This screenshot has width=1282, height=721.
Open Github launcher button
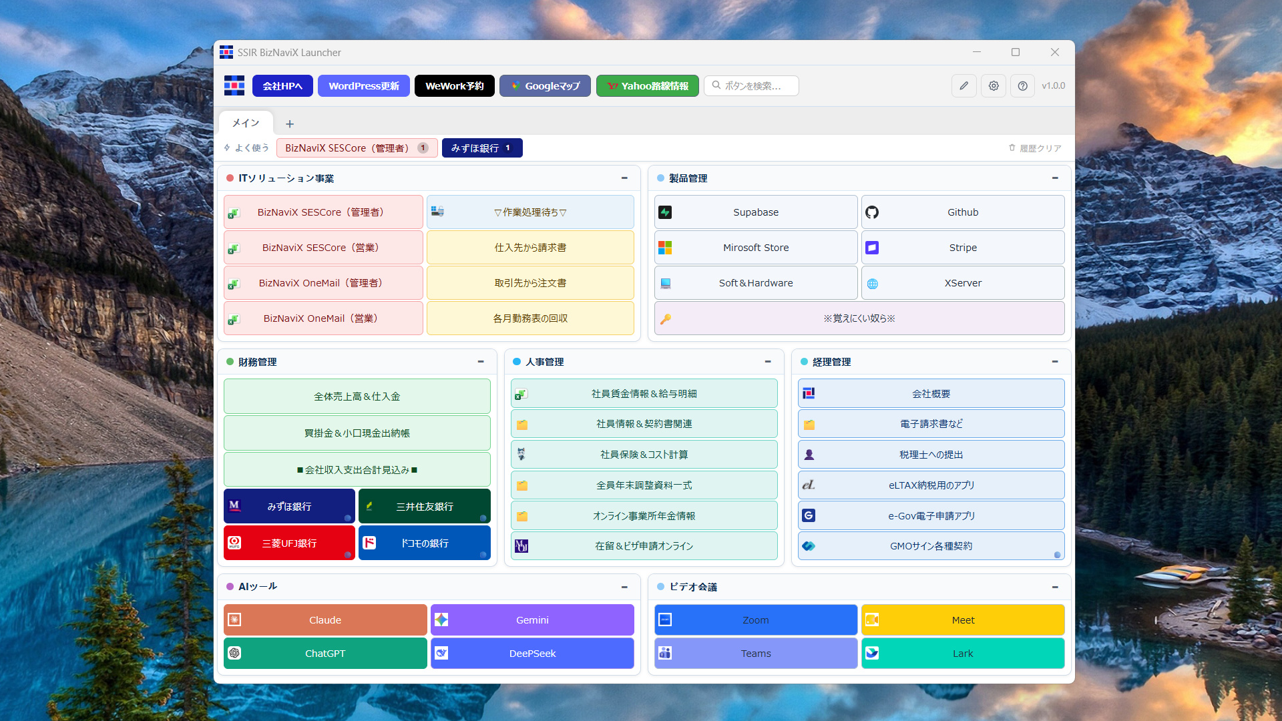[x=963, y=212]
